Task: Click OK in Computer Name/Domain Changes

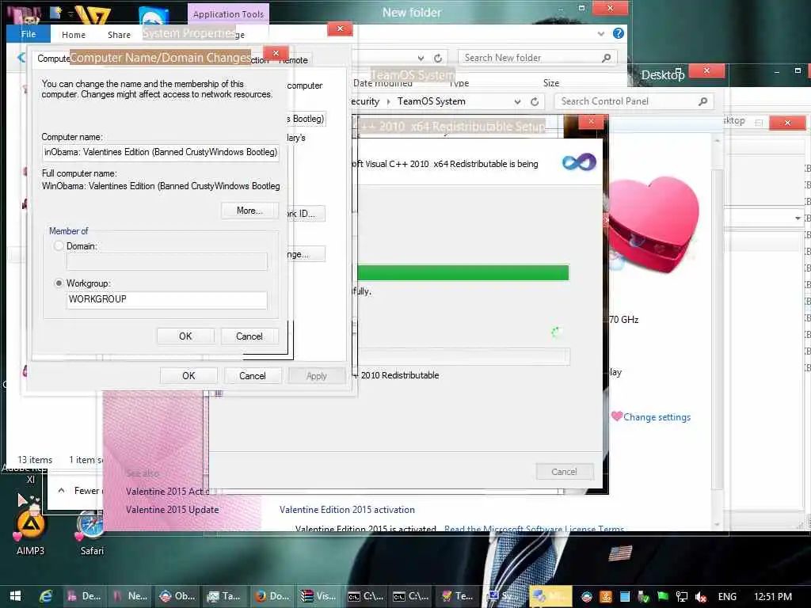Action: click(x=185, y=336)
